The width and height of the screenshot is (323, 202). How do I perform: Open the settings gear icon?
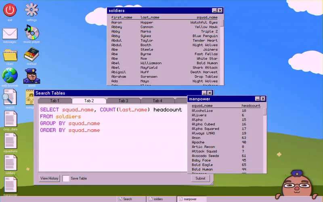pyautogui.click(x=31, y=9)
